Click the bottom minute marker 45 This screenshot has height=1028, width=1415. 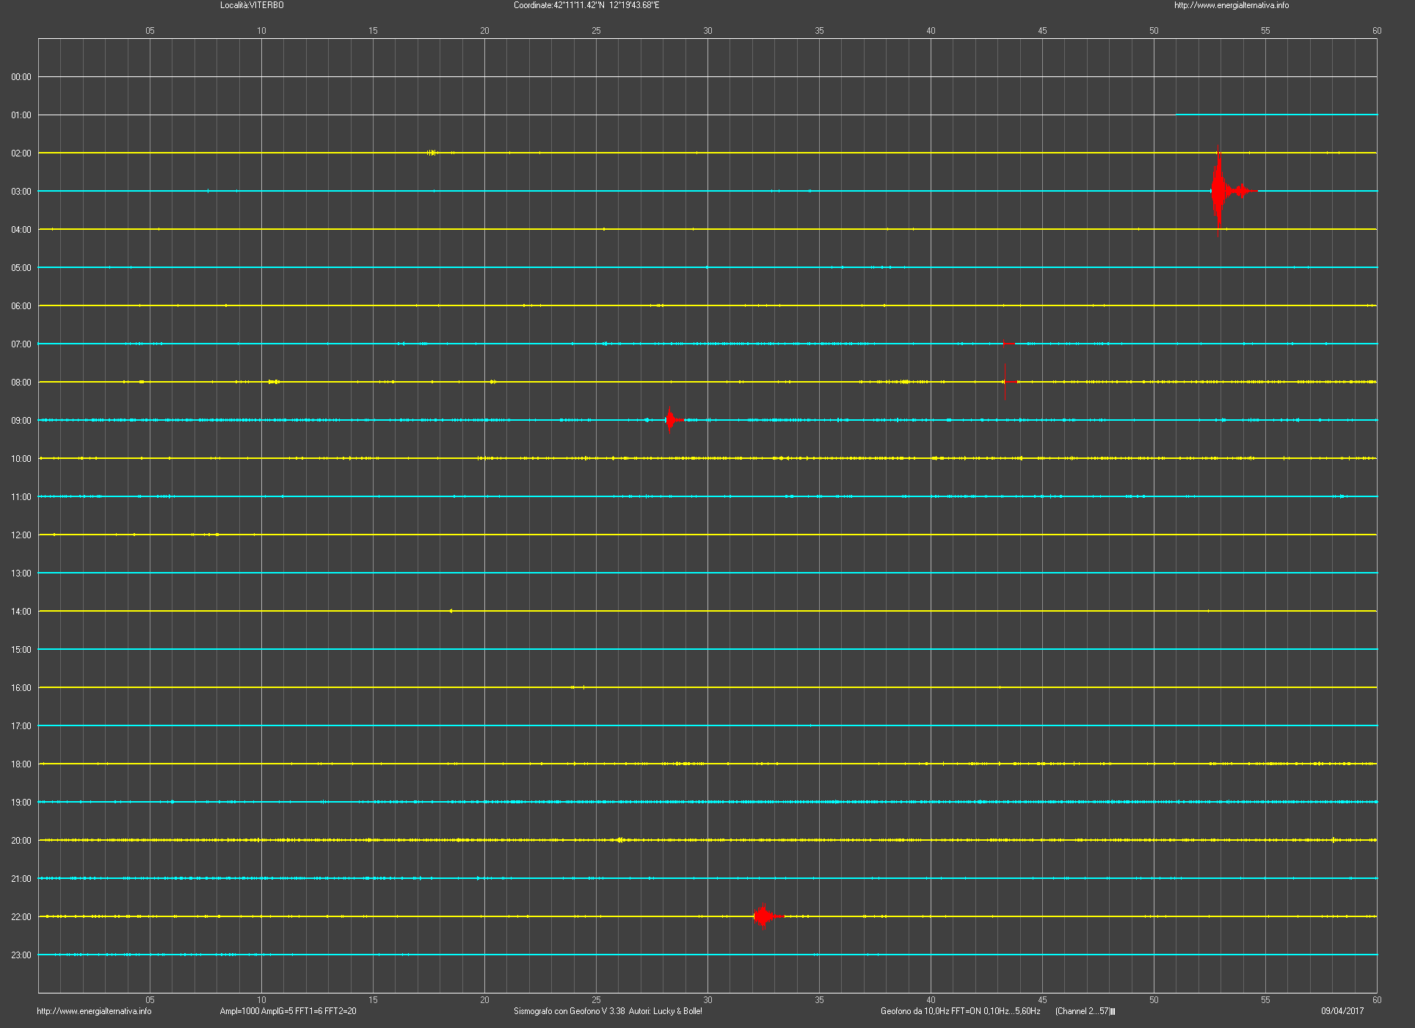1042,999
